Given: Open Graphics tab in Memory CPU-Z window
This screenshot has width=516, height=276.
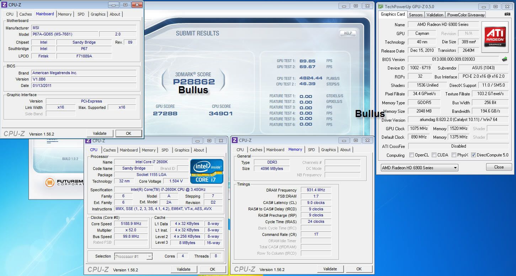Looking at the screenshot, I should pyautogui.click(x=329, y=150).
